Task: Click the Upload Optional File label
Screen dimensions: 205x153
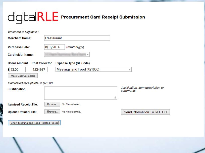Action: pyautogui.click(x=22, y=112)
